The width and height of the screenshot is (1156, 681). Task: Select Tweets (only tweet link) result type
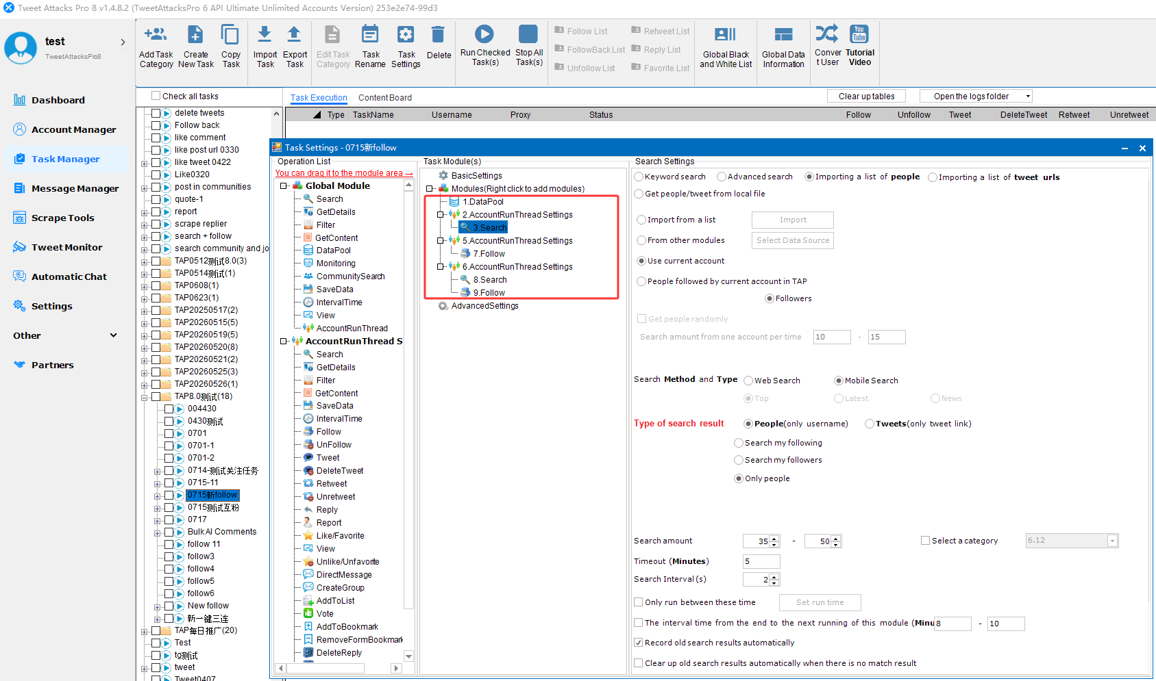(870, 424)
